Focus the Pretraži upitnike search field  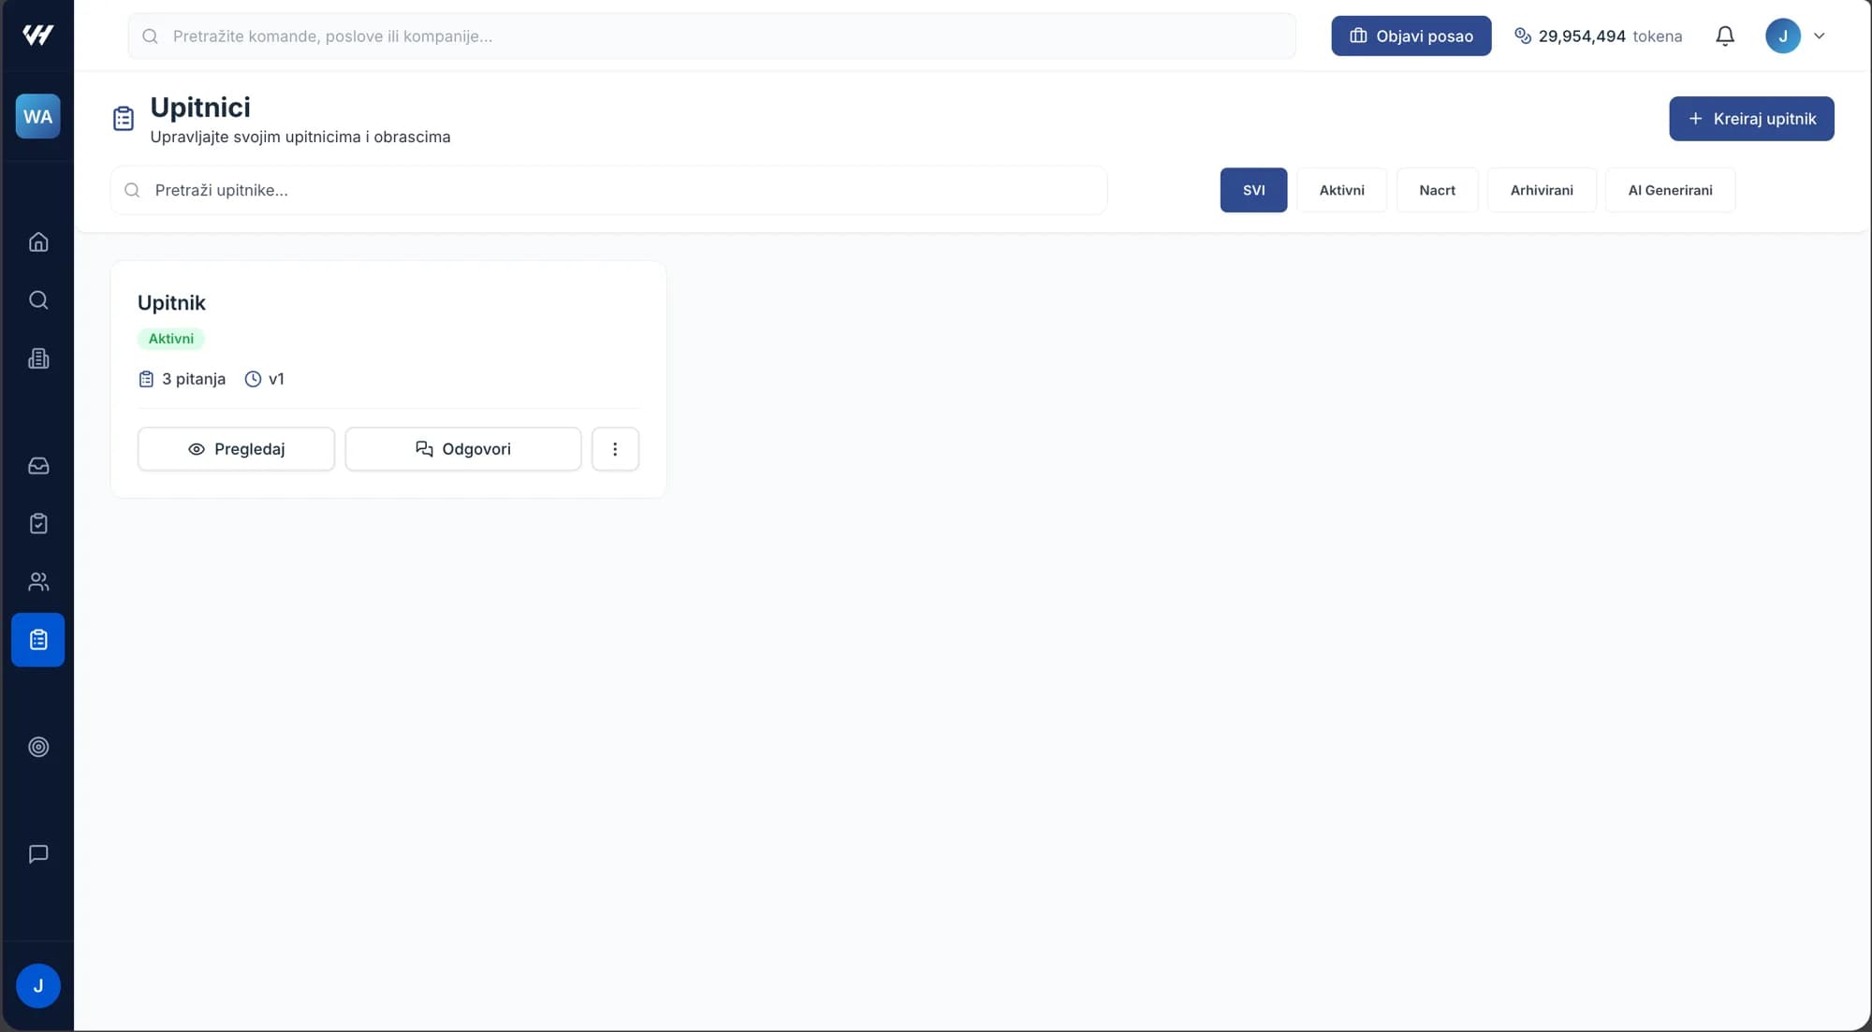click(608, 190)
